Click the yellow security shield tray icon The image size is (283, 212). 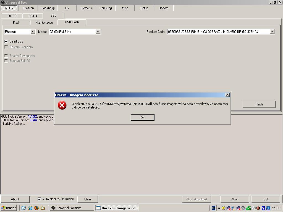pos(223,208)
